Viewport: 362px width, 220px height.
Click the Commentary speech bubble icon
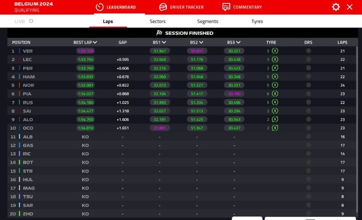226,7
